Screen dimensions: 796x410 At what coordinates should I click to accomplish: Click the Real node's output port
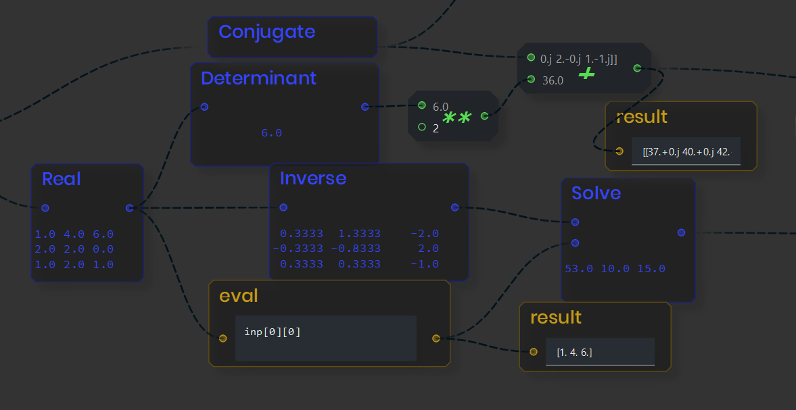click(x=130, y=208)
